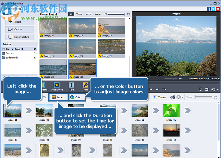Select Image_06 in the storyboard
This screenshot has height=158, width=221.
(x=171, y=110)
